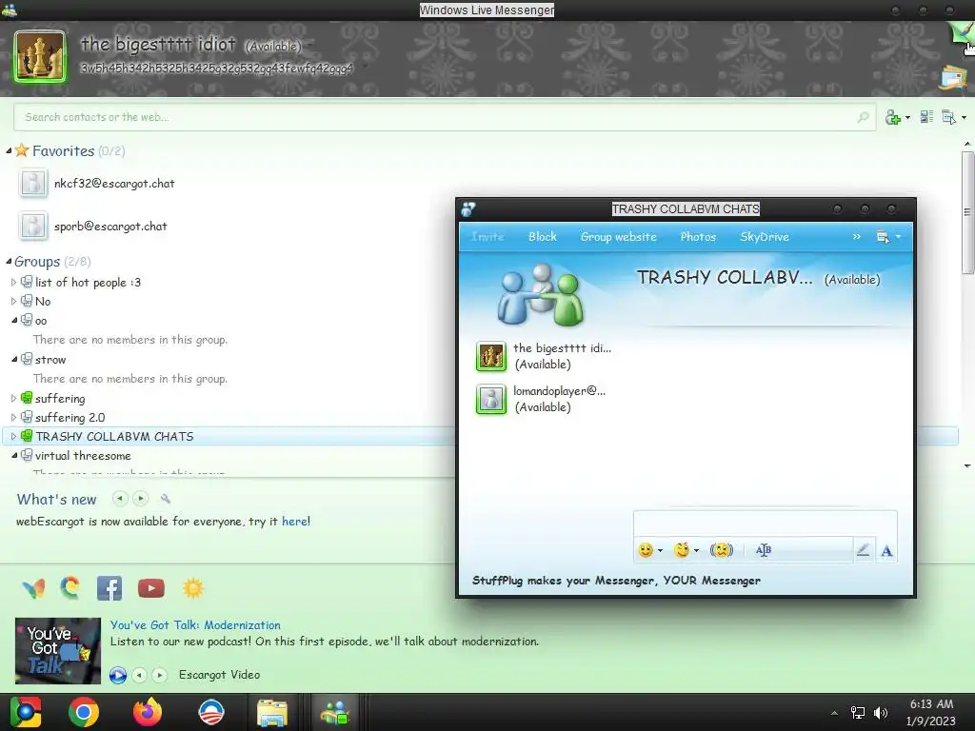The image size is (975, 731).
Task: Open Group website from chat toolbar
Action: point(619,237)
